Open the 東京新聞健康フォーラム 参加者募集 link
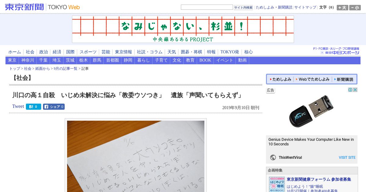This screenshot has height=192, width=366. coord(319,179)
